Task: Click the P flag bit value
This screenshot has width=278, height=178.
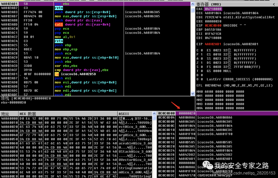Action: click(202, 55)
